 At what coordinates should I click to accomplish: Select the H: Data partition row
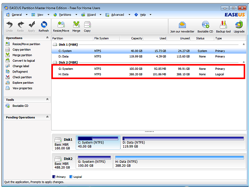click(149, 74)
